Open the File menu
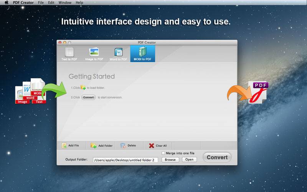Viewport: 307px width, 192px height. [x=41, y=3]
